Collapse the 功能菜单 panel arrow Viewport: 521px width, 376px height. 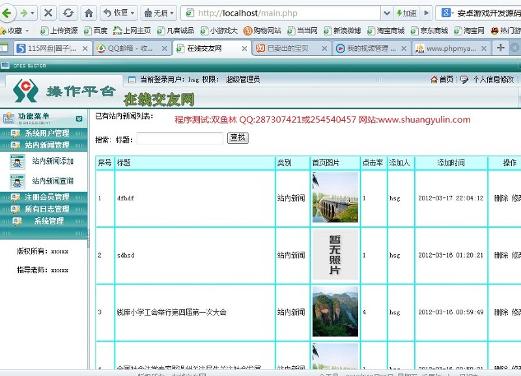click(x=79, y=118)
